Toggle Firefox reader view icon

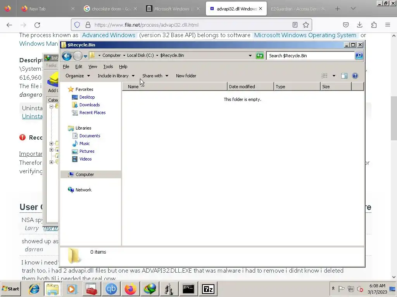click(x=295, y=25)
